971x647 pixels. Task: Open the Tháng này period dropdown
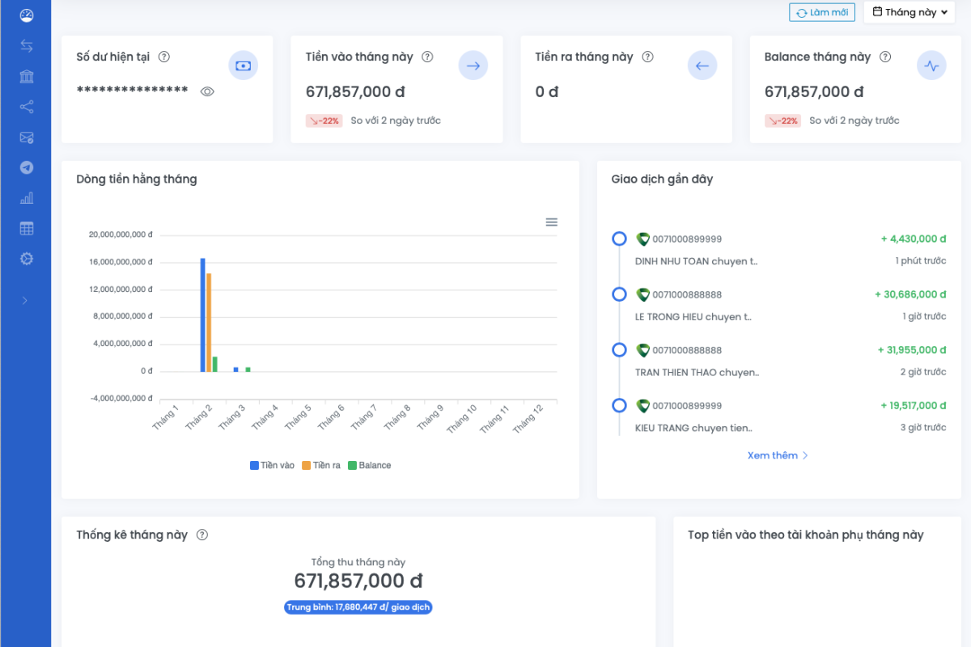tap(910, 12)
